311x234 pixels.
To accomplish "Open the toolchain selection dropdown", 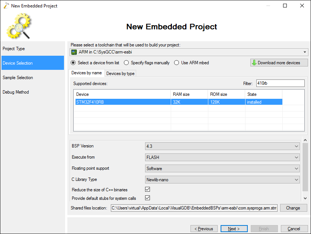I will click(189, 52).
